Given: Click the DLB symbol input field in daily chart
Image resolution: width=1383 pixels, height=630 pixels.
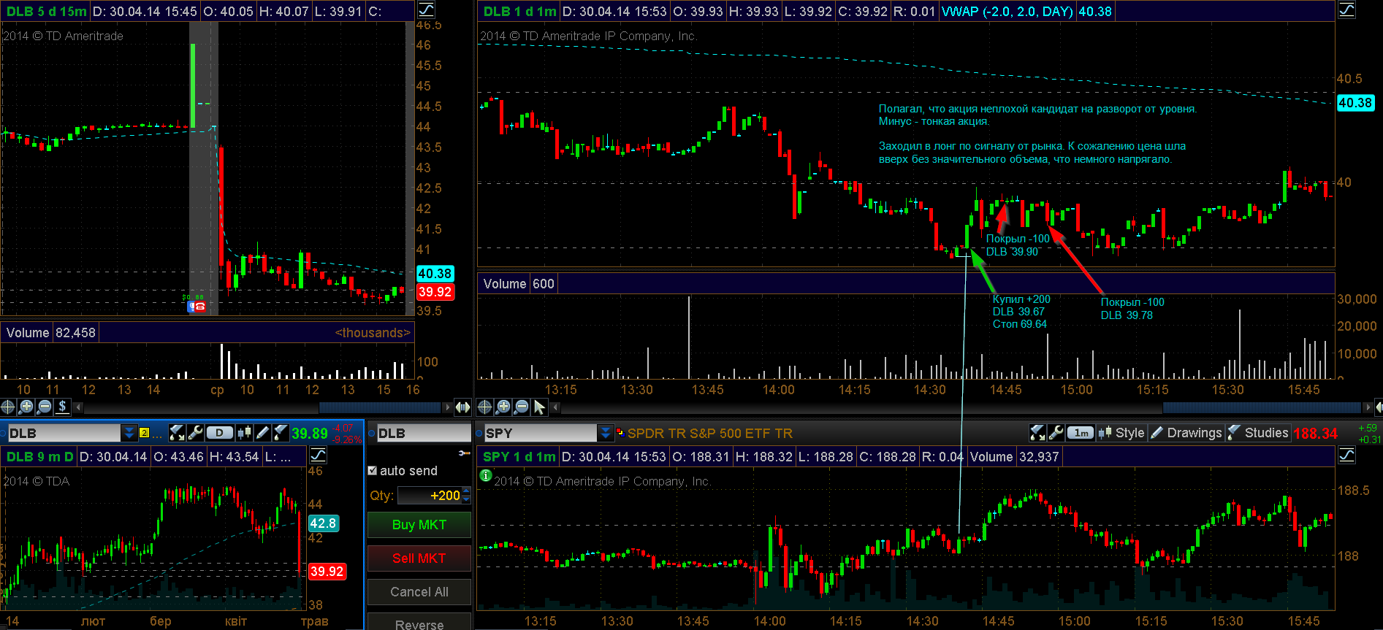Looking at the screenshot, I should [64, 433].
